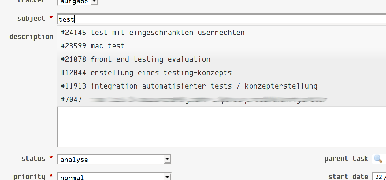Open the priority dropdown set to normal
This screenshot has width=386, height=180.
(114, 176)
